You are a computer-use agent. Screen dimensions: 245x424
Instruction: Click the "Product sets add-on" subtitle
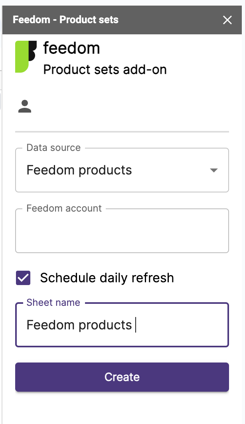pos(105,69)
